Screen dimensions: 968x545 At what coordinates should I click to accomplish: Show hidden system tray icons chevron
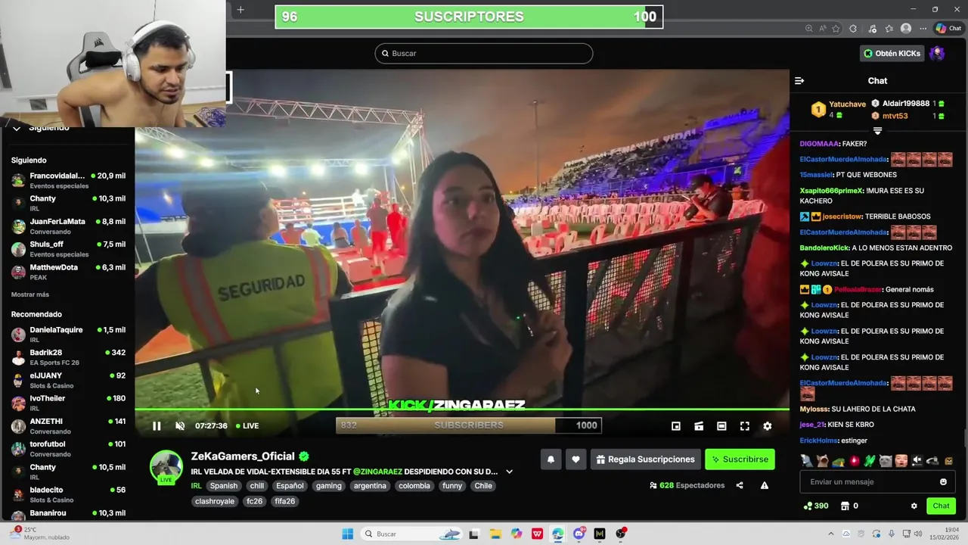click(x=831, y=534)
